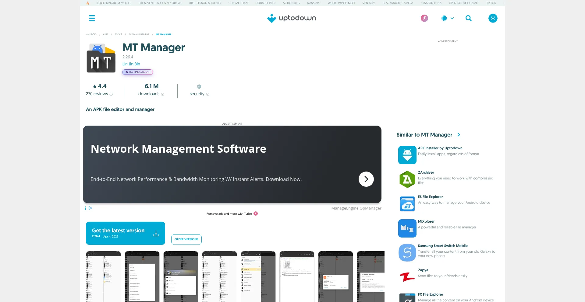
Task: Click the search magnifier icon
Action: coord(469,18)
